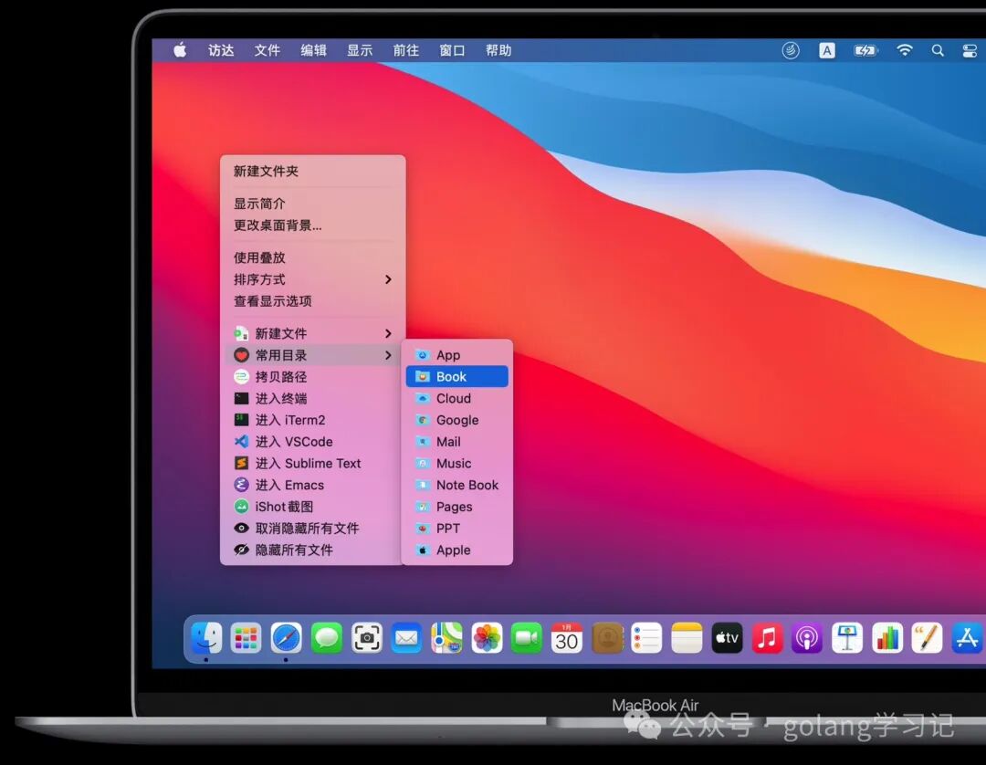Select 查看显示选项 entry
The width and height of the screenshot is (986, 765).
pyautogui.click(x=312, y=301)
